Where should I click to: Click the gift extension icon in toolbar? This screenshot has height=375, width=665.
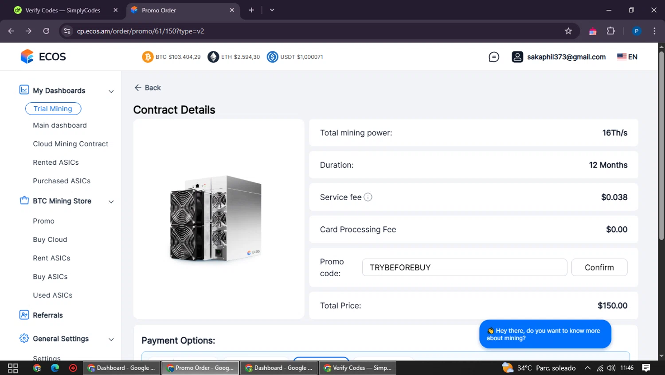(593, 31)
